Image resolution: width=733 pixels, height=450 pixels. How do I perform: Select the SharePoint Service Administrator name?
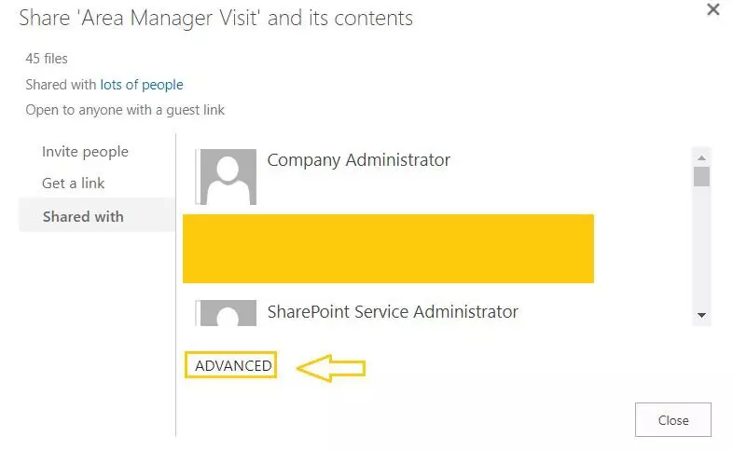393,311
